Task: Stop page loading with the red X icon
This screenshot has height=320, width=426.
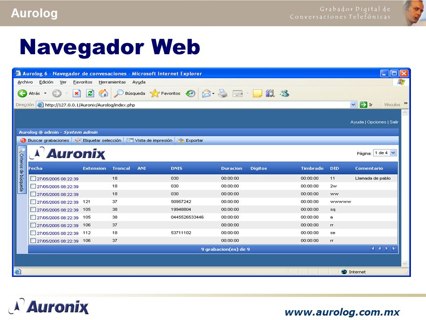Action: 77,93
